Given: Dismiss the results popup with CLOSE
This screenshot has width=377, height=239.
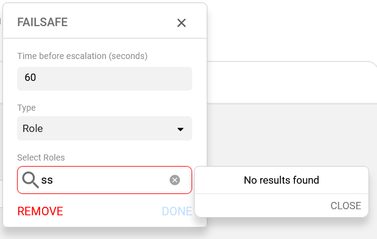Looking at the screenshot, I should [x=346, y=206].
